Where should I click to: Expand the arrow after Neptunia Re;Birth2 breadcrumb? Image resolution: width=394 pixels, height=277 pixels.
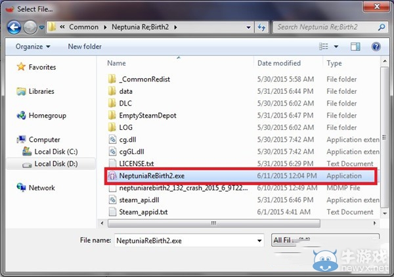[x=175, y=27]
